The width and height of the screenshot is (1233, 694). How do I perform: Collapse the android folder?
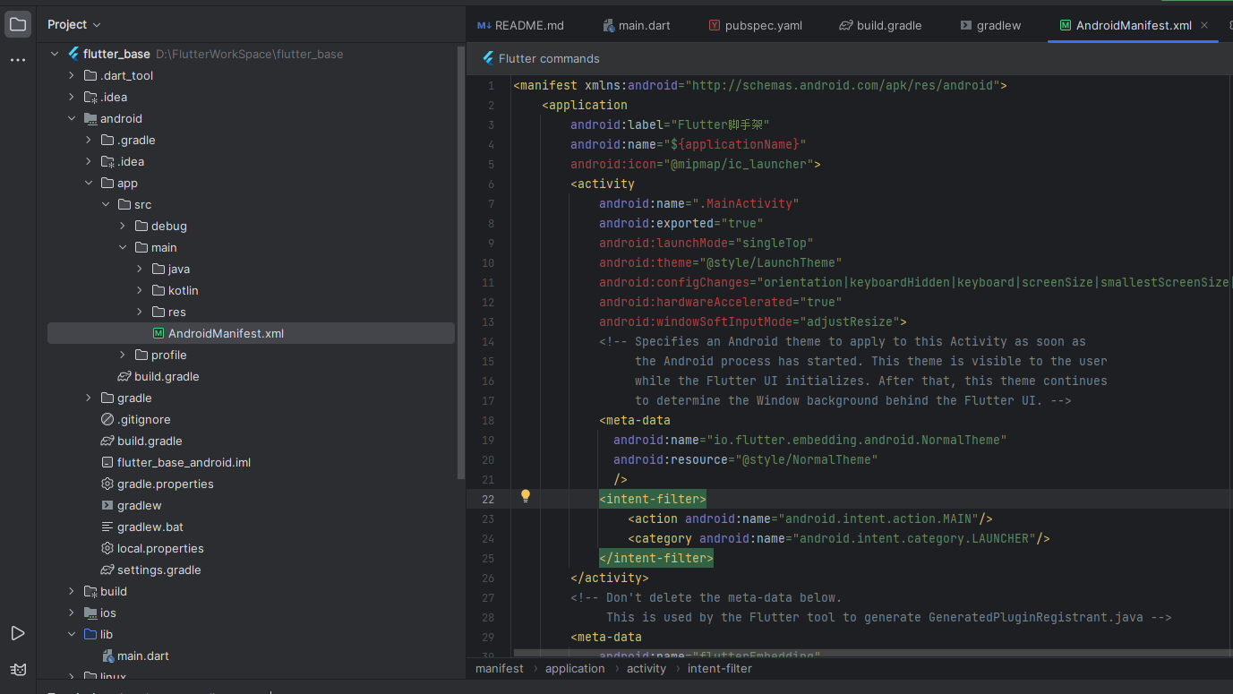[72, 118]
